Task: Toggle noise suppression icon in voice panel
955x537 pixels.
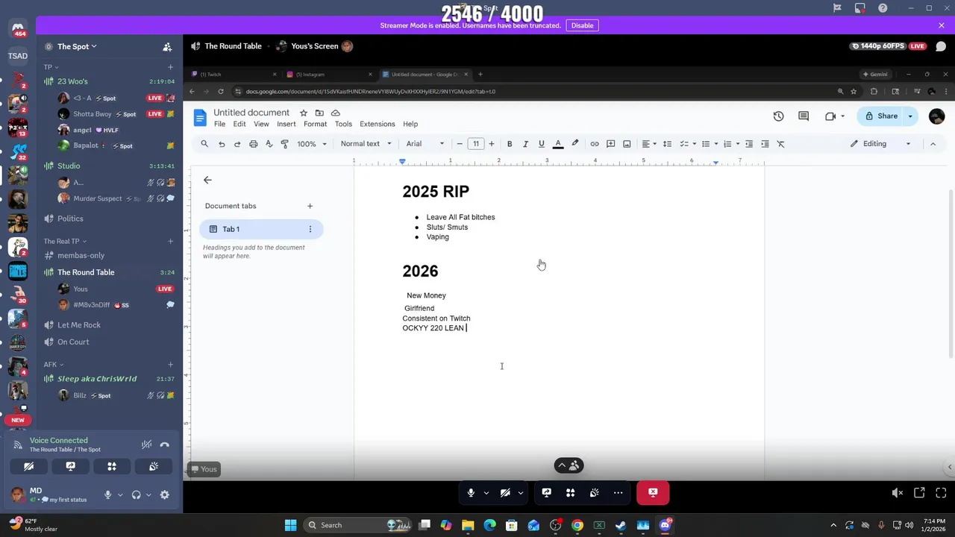Action: pyautogui.click(x=147, y=445)
